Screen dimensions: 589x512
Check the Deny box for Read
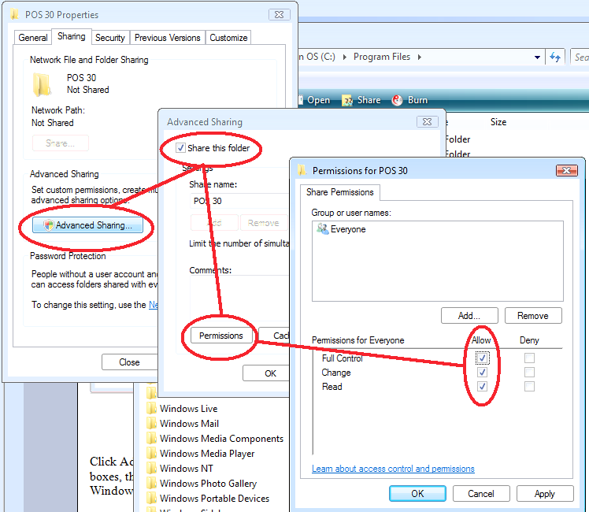pyautogui.click(x=530, y=387)
